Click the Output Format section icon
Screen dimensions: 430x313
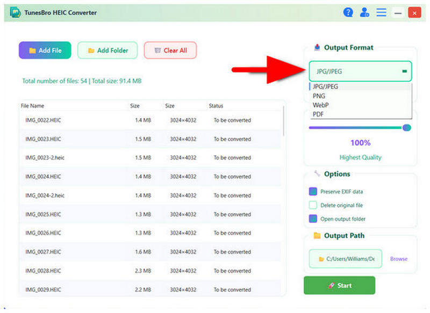(x=317, y=47)
